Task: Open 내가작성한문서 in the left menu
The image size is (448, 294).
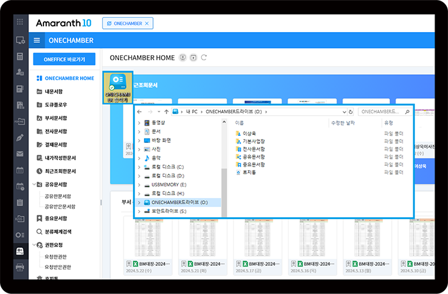Action: click(x=56, y=158)
